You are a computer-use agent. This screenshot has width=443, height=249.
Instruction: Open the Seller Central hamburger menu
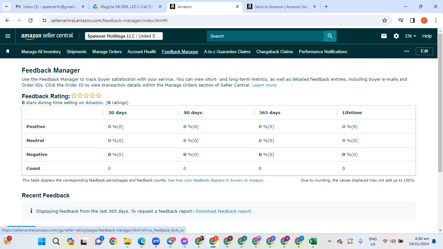pyautogui.click(x=8, y=36)
